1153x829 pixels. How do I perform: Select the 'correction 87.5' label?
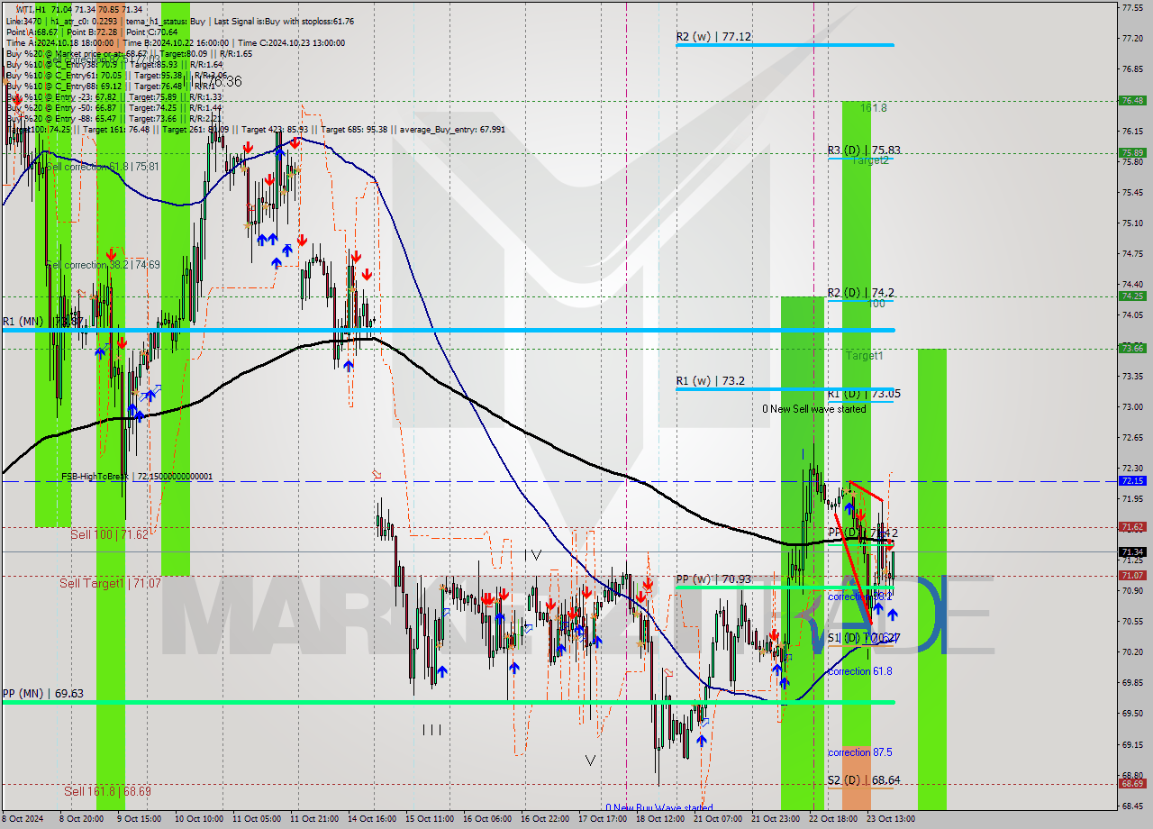[x=860, y=752]
